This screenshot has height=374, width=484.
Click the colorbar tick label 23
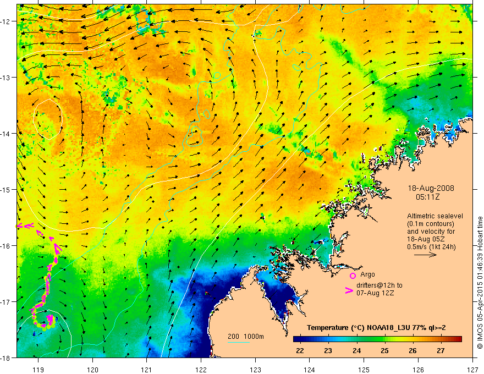pyautogui.click(x=328, y=351)
